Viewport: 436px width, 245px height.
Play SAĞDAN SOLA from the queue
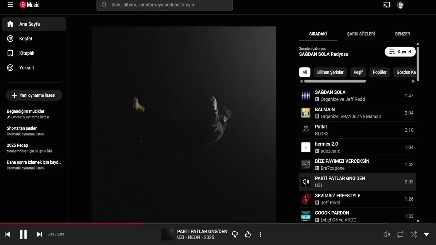point(357,96)
